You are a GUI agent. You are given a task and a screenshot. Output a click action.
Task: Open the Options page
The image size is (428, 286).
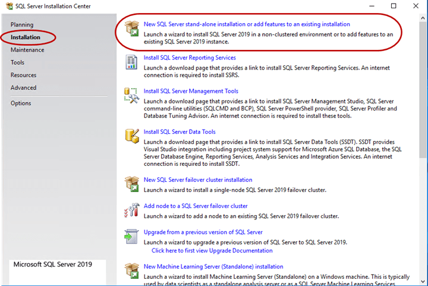coord(21,103)
